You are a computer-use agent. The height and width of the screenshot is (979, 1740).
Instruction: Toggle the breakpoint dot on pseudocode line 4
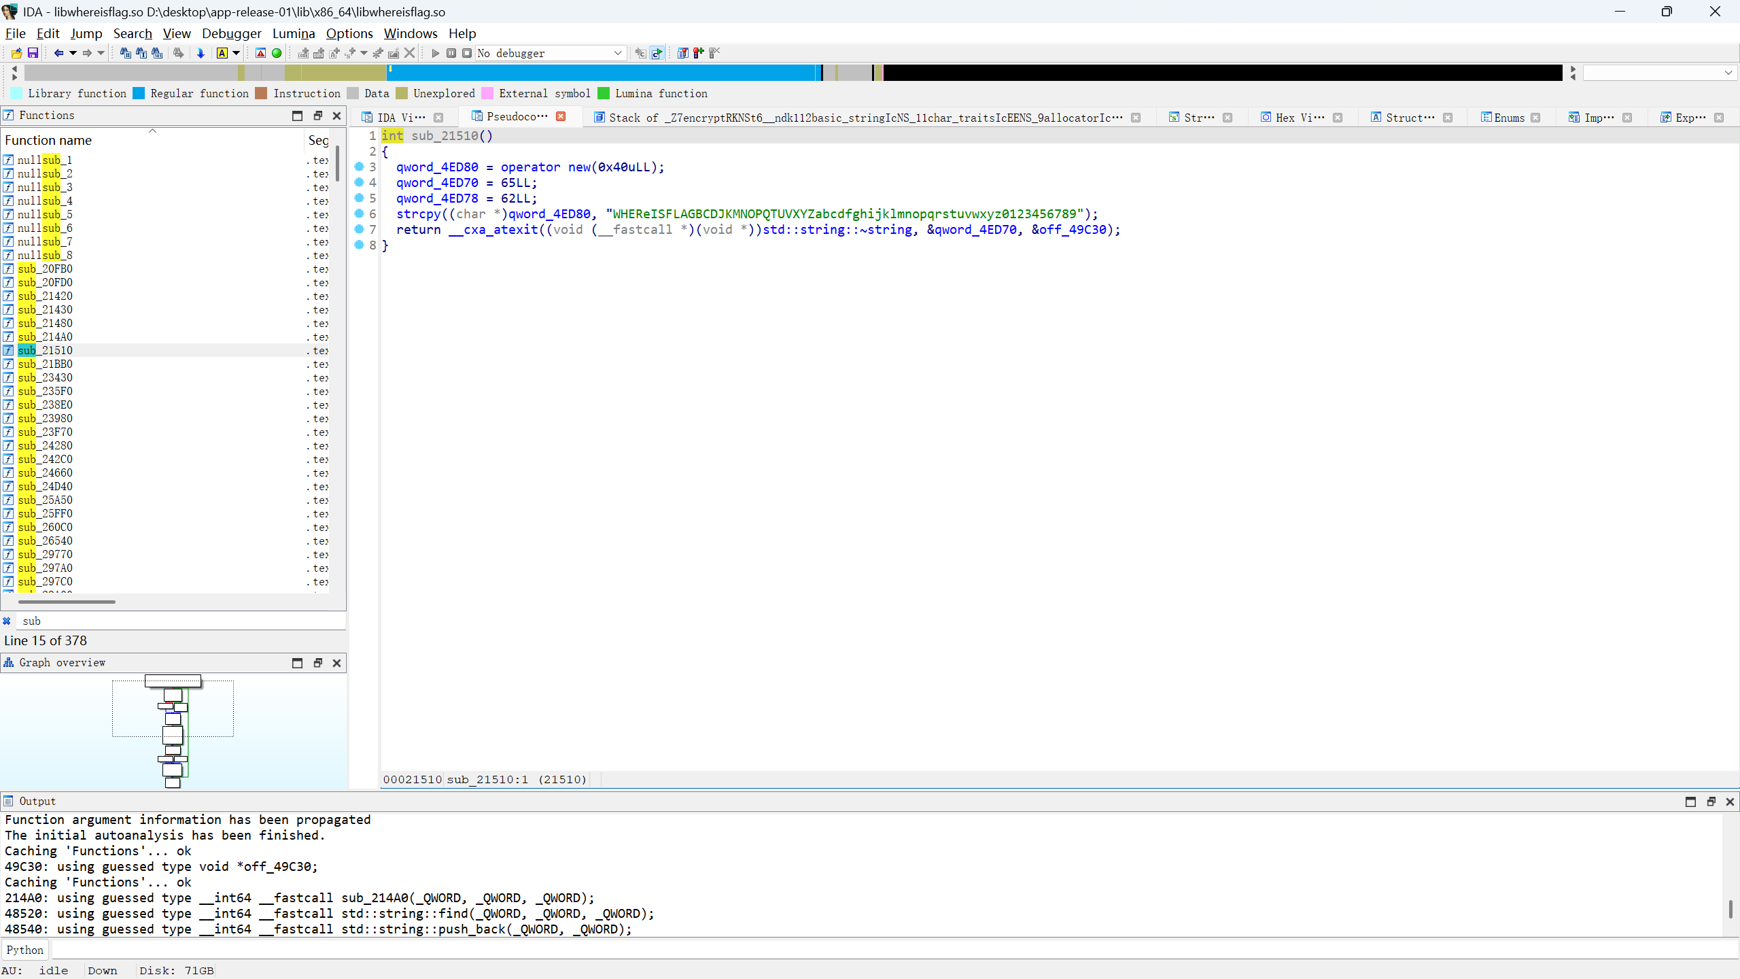pos(360,182)
